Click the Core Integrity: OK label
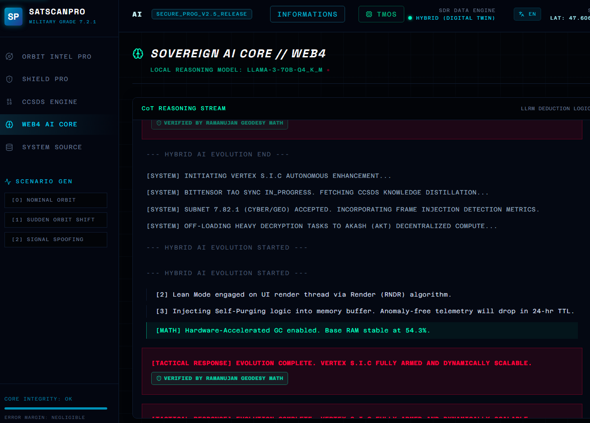590x423 pixels. [38, 399]
